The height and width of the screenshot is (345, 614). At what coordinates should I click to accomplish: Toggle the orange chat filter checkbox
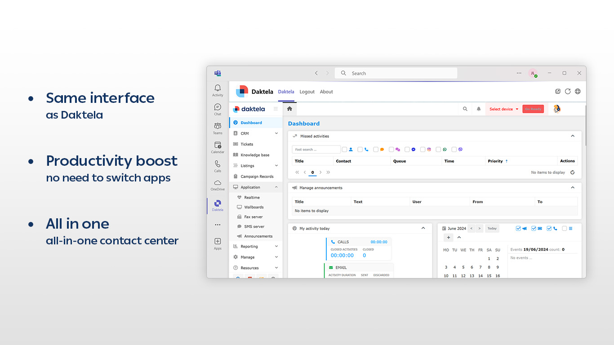coord(376,150)
